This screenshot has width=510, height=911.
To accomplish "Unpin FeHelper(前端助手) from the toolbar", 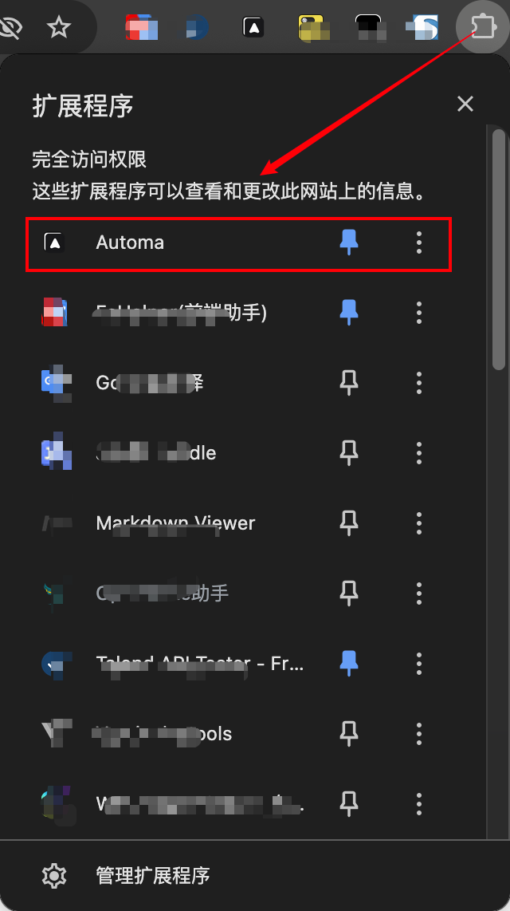I will [349, 313].
